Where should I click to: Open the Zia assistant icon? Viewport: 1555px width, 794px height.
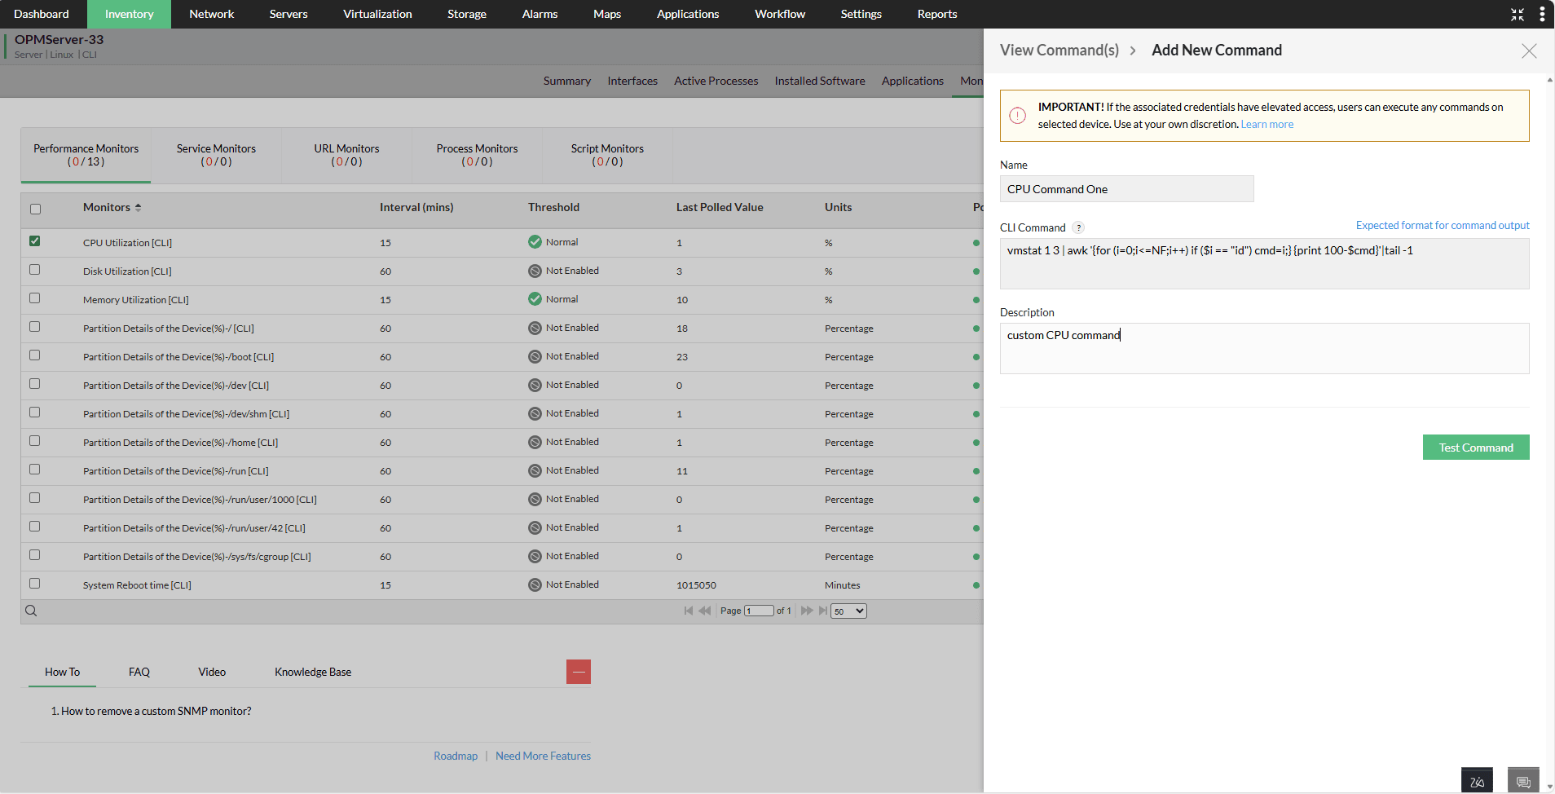tap(1477, 779)
